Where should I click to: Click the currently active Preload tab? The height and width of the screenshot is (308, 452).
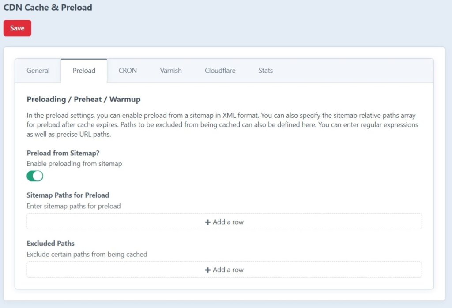tap(84, 70)
